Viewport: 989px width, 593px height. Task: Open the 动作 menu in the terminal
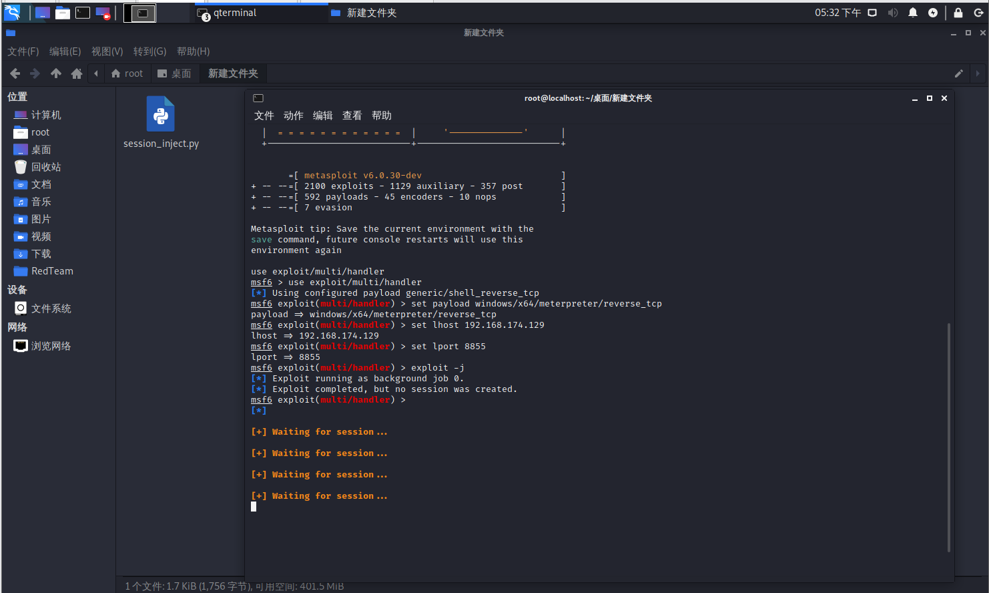coord(294,116)
